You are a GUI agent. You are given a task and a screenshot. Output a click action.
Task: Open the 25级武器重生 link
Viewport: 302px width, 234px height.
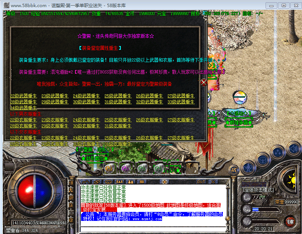pyautogui.click(x=118, y=96)
